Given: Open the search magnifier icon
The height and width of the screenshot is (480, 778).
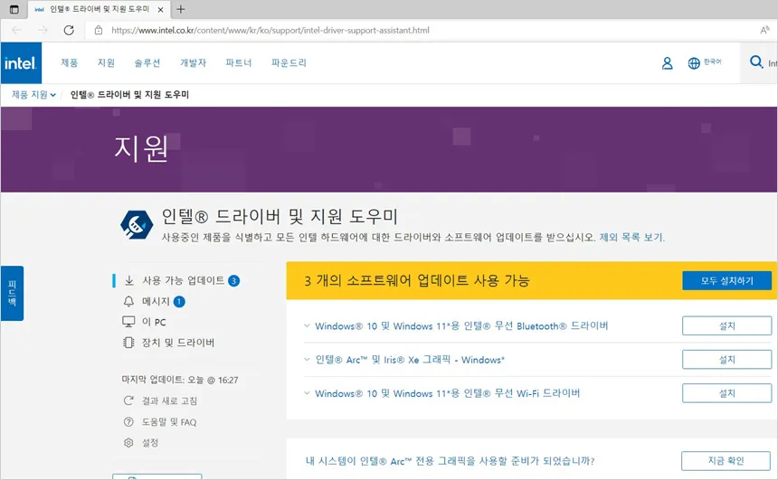Looking at the screenshot, I should (756, 62).
